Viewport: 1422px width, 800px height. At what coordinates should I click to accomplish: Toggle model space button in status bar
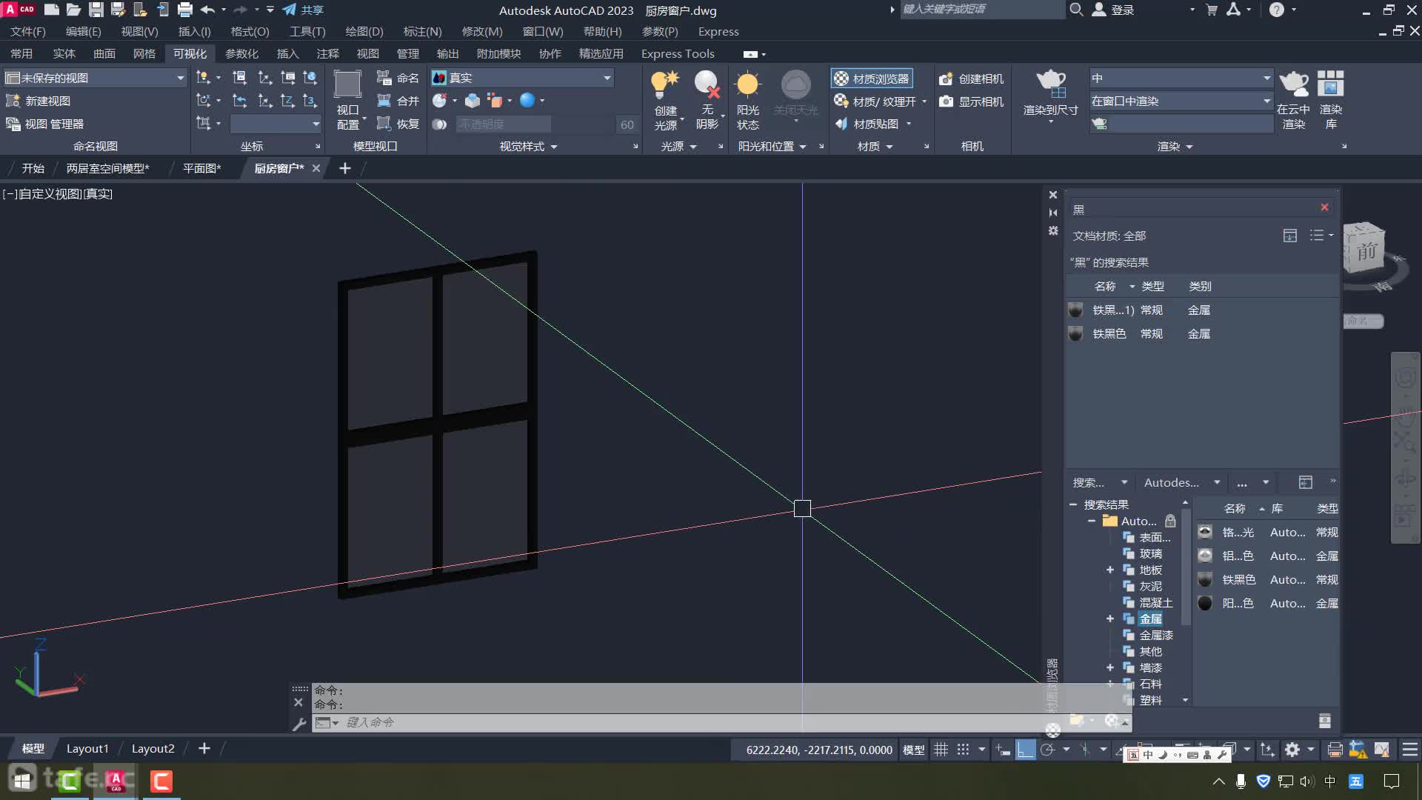coord(913,750)
